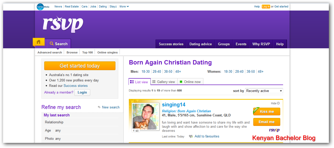Viewport: 334px width, 148px height.
Task: Click the Fairfax Media logo
Action: 43,7
